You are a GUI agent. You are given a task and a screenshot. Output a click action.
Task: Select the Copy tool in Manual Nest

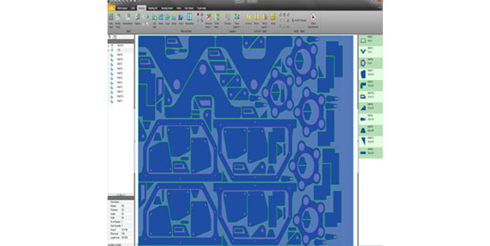pyautogui.click(x=167, y=19)
